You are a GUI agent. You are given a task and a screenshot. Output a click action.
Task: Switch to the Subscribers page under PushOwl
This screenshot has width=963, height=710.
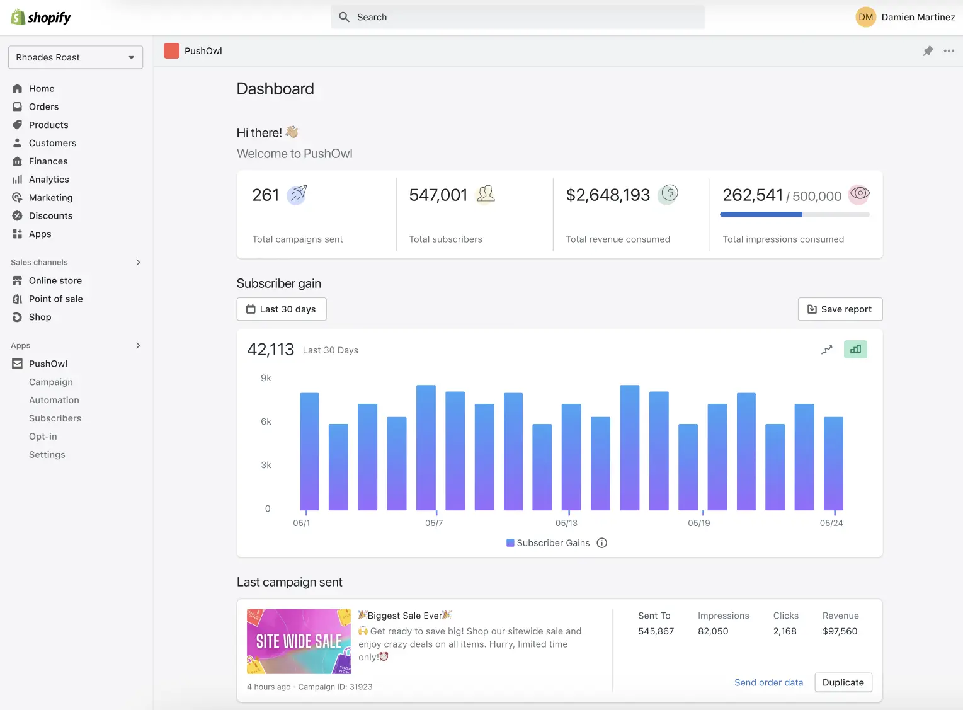(x=55, y=418)
